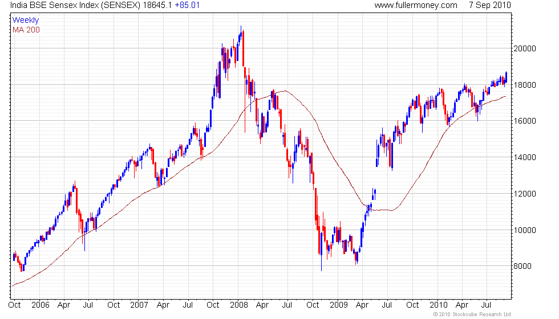
Task: Select the Jul 2007 time axis label
Action: point(188,305)
